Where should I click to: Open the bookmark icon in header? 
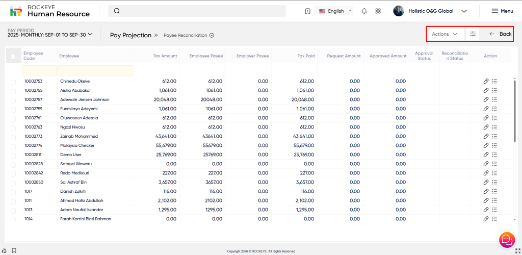(x=307, y=11)
